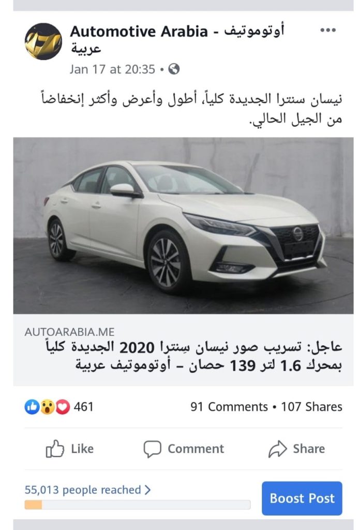The image size is (359, 530).
Task: Open the AUTOARABIA.ME article headline
Action: pyautogui.click(x=194, y=356)
